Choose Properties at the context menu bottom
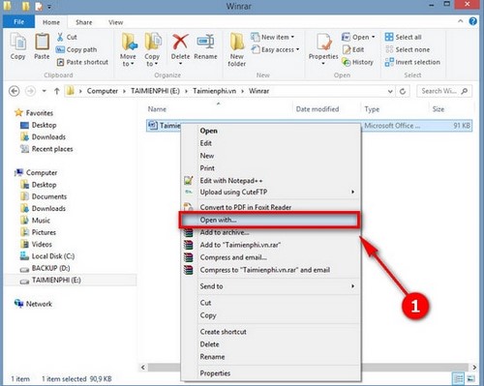This screenshot has height=386, width=484. [215, 373]
